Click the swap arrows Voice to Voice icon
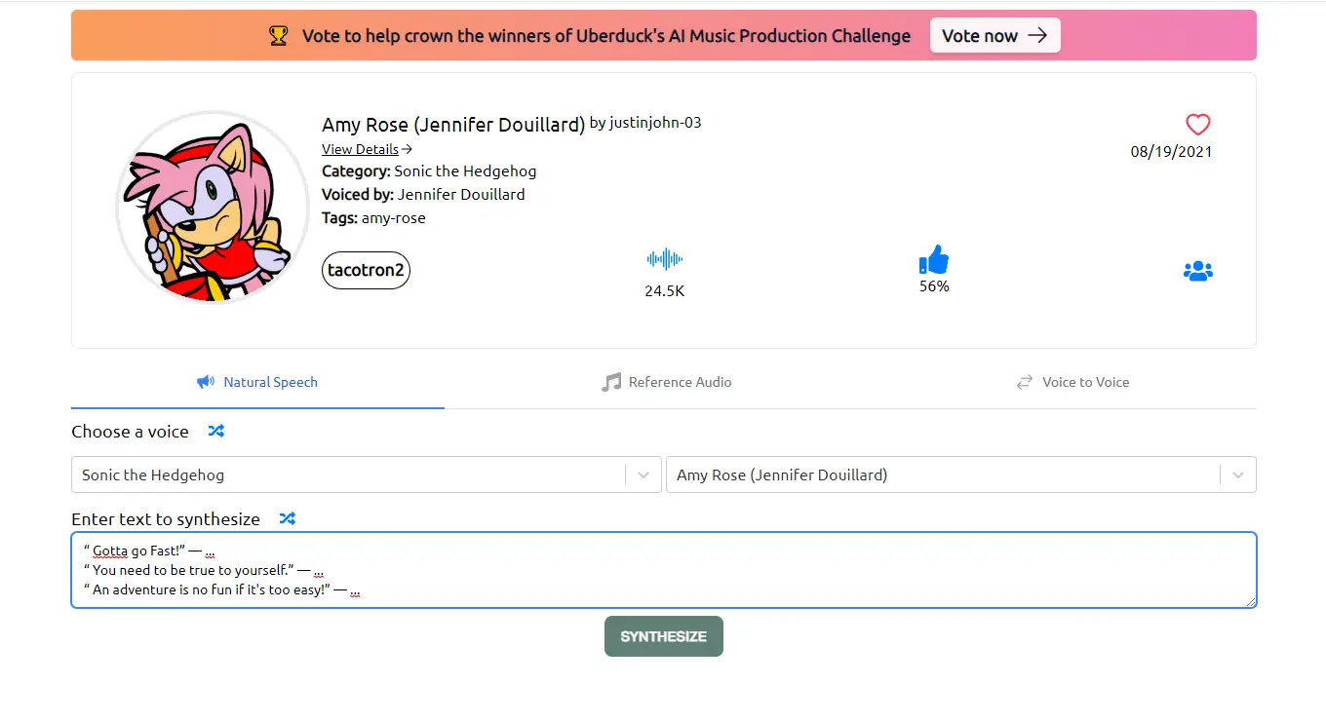This screenshot has height=722, width=1326. click(x=1025, y=382)
